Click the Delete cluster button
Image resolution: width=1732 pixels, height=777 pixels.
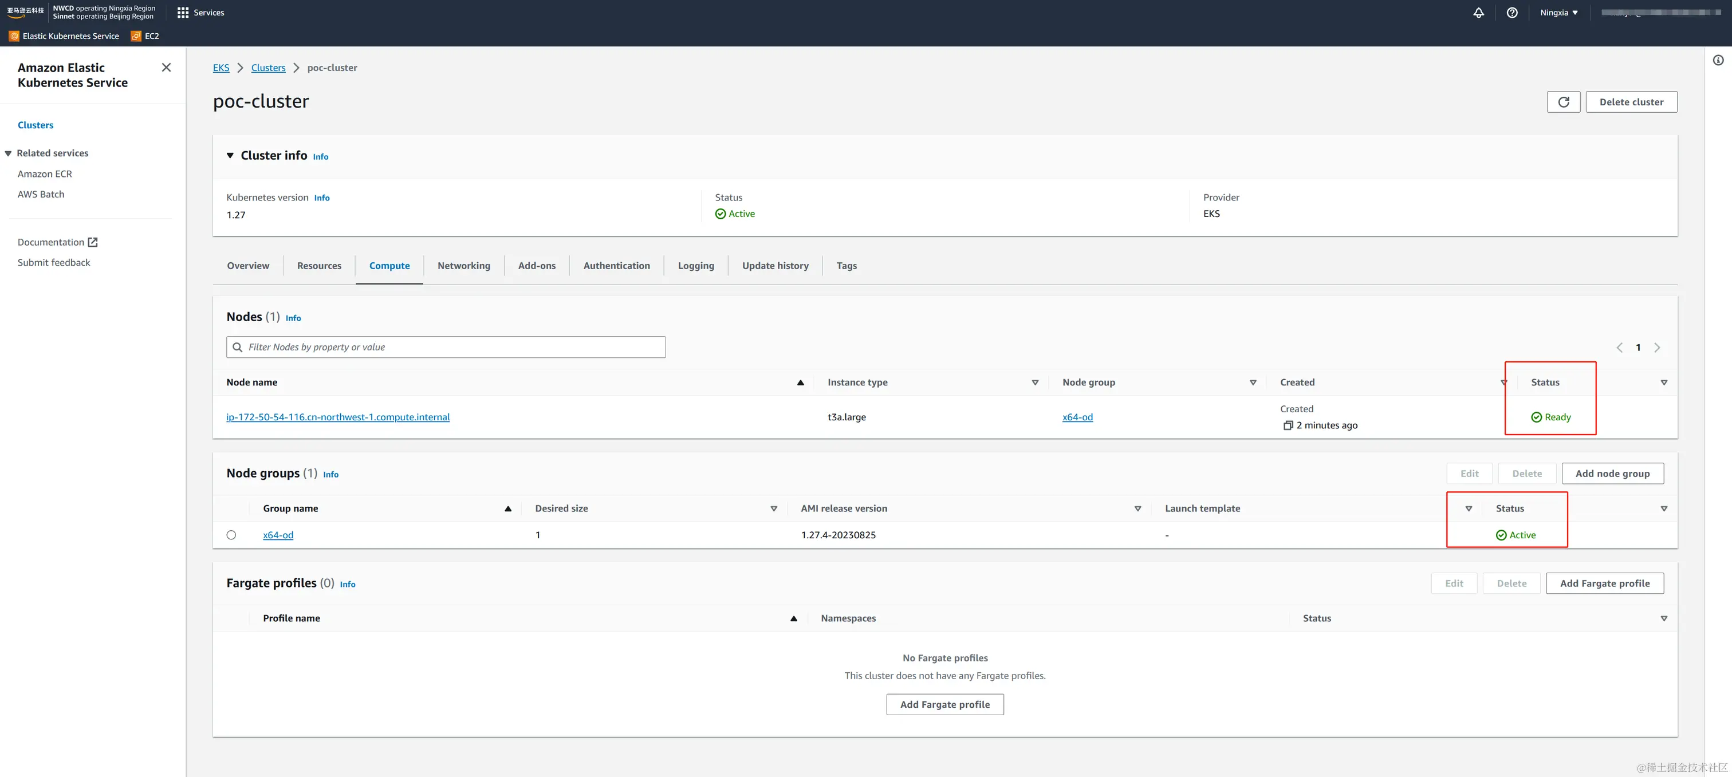tap(1631, 101)
